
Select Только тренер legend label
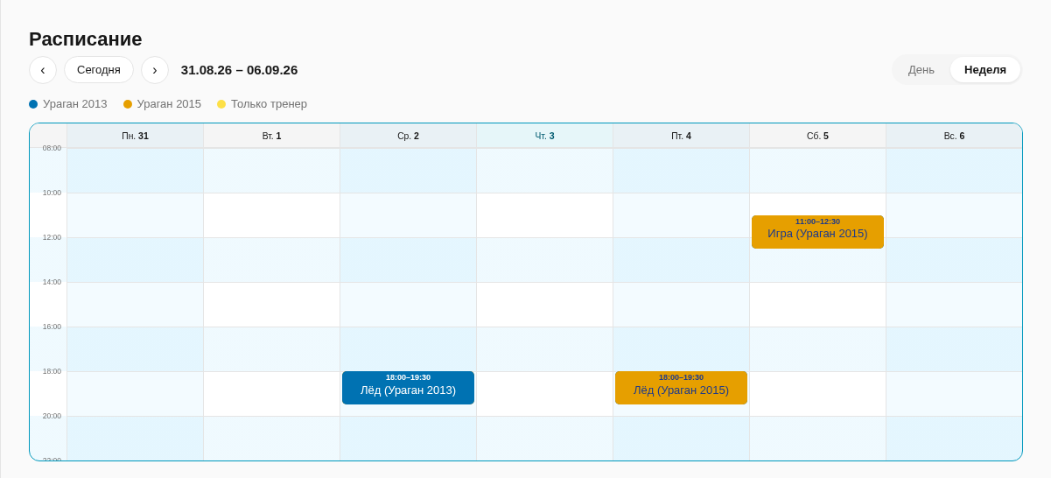click(269, 104)
